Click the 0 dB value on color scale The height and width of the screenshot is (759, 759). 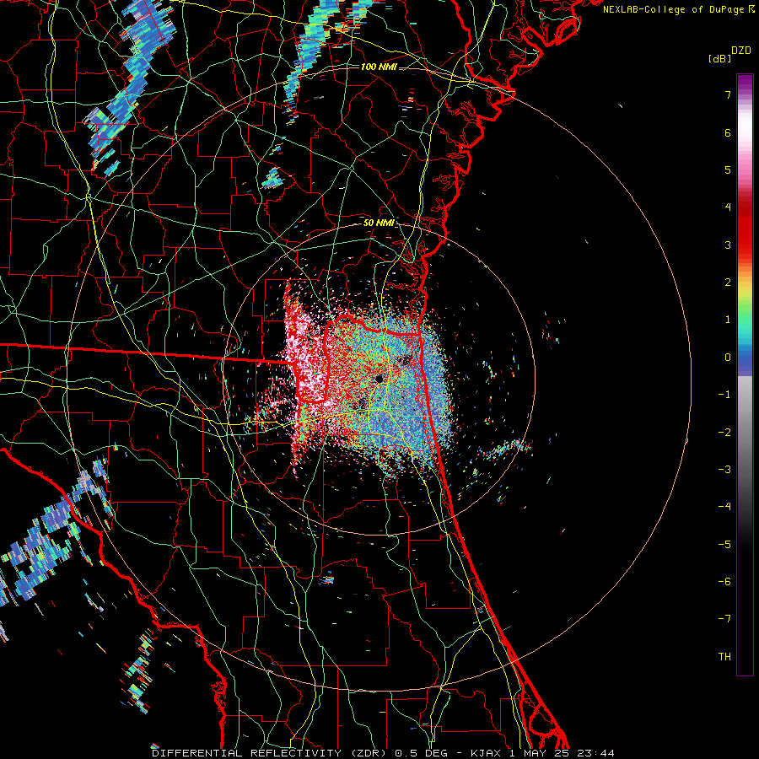(x=728, y=358)
